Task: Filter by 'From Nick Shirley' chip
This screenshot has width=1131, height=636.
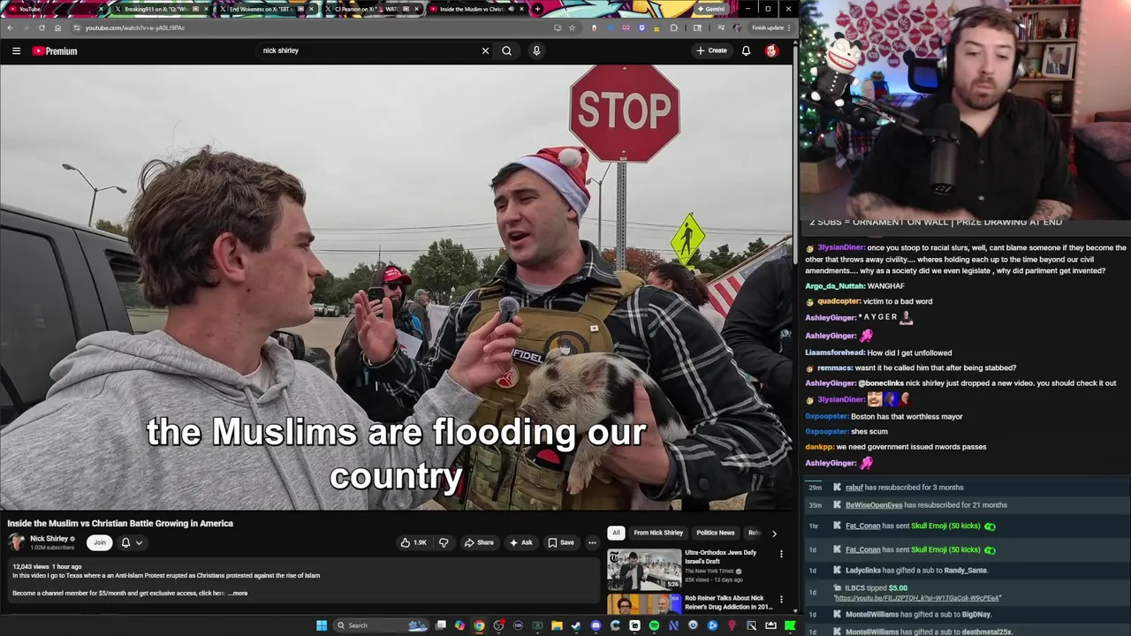Action: pyautogui.click(x=658, y=533)
